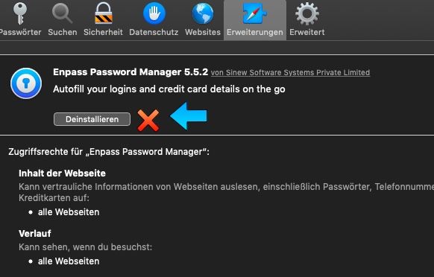Viewport: 434px width, 277px height.
Task: Click the red X mark
Action: tap(148, 120)
